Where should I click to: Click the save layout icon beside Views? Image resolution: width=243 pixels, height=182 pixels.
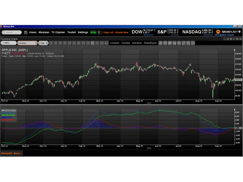25,33
